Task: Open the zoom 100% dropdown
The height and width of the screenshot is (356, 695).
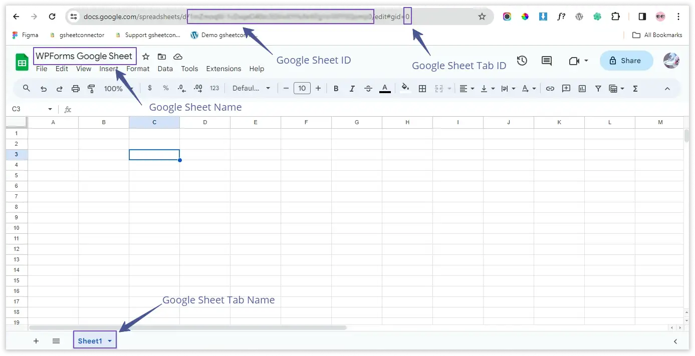Action: click(117, 89)
